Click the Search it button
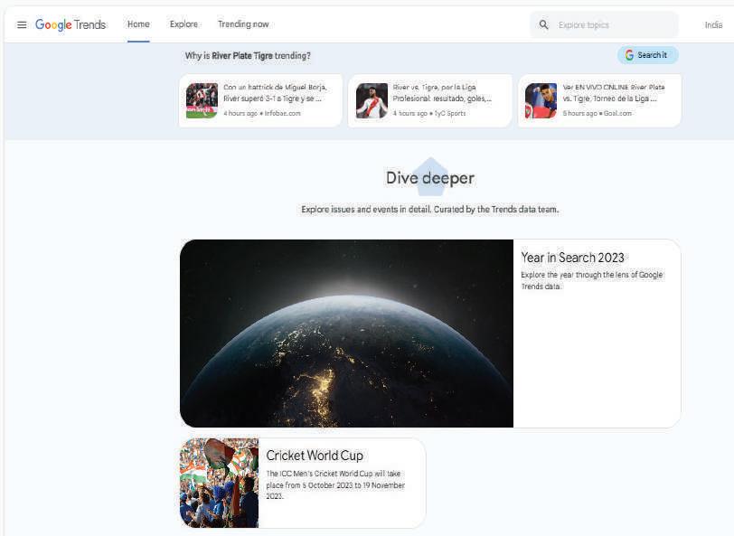The height and width of the screenshot is (536, 734). [647, 55]
